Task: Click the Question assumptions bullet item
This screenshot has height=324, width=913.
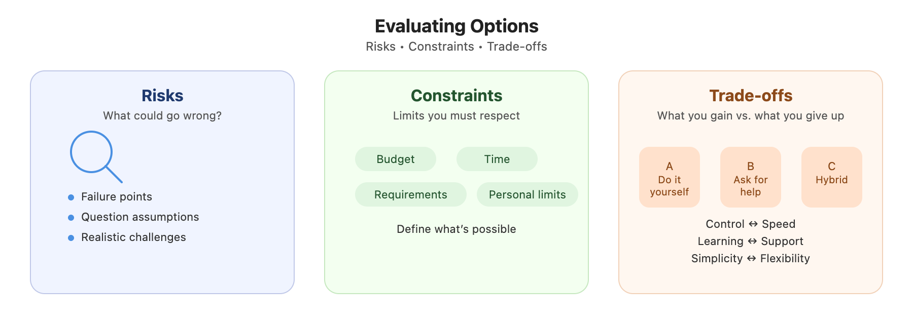Action: [x=140, y=217]
